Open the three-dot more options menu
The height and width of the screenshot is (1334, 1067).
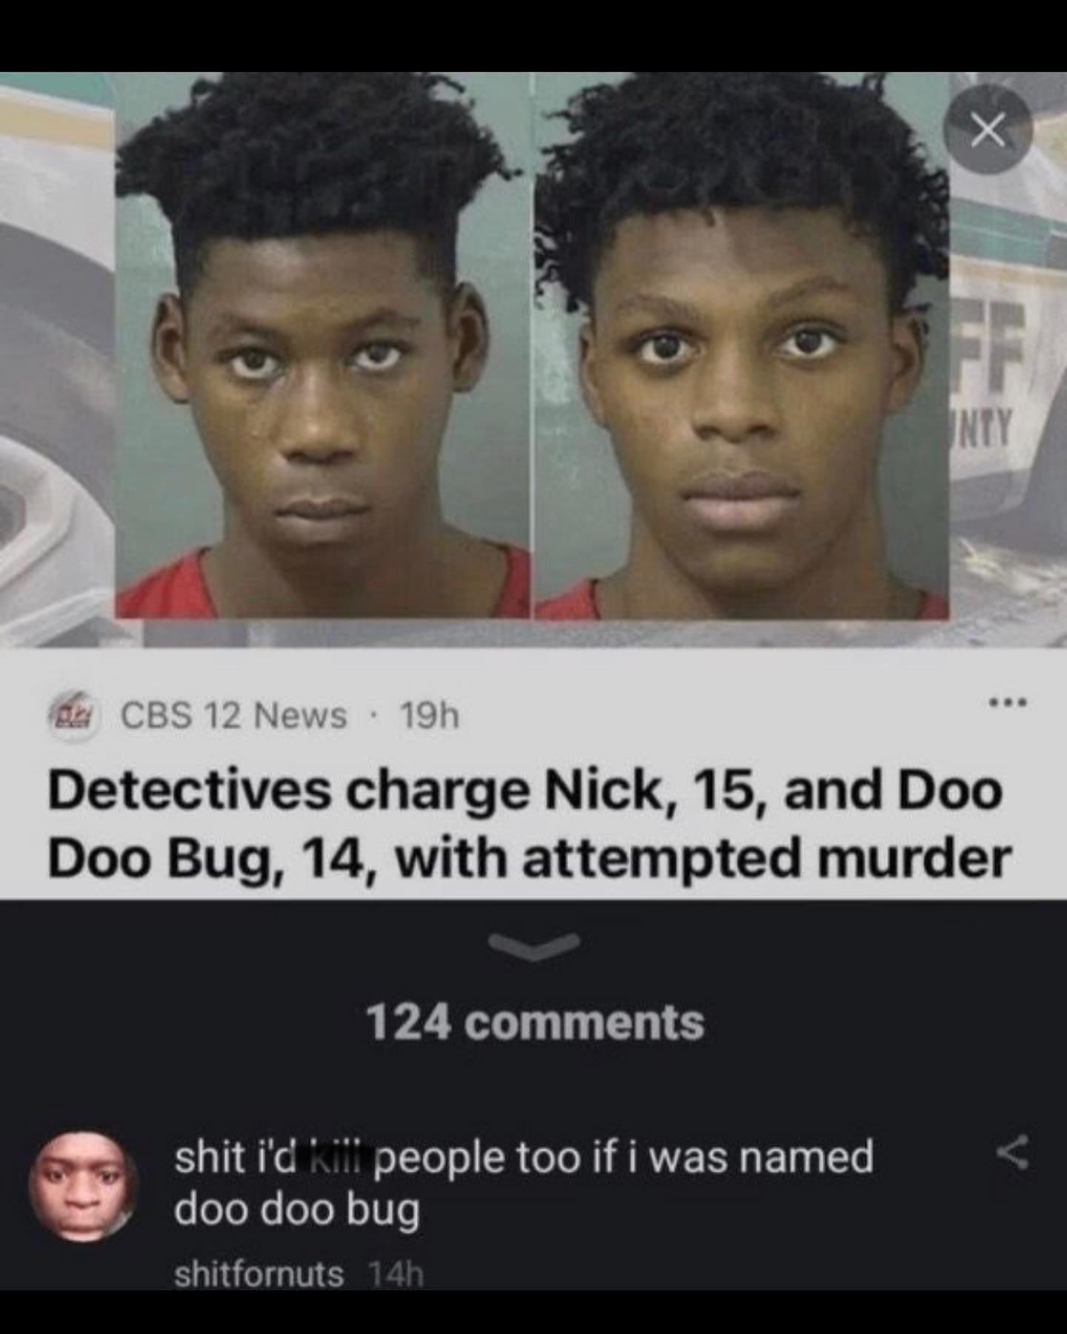(x=1005, y=701)
